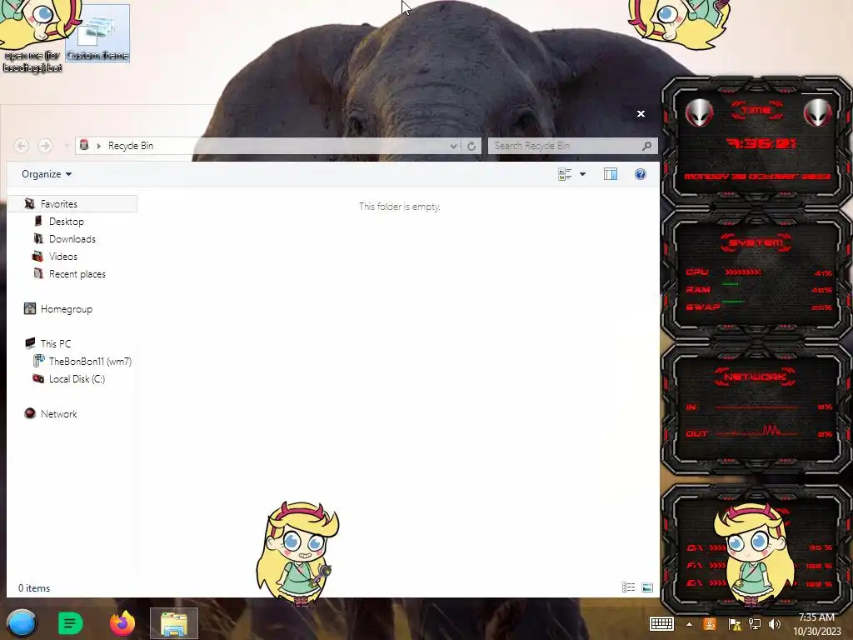Open Videos under Favorites

(x=63, y=257)
